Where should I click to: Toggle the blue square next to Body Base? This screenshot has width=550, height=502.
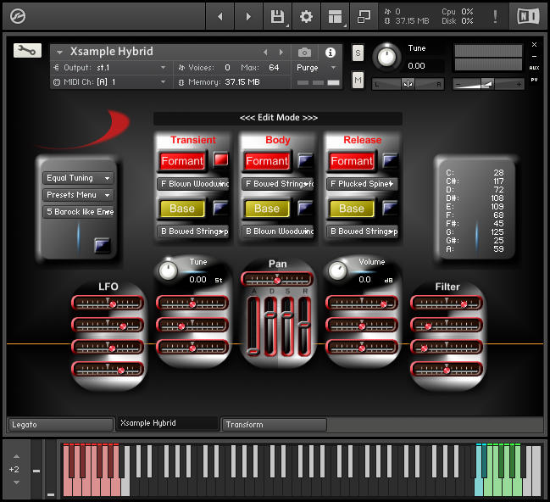[x=306, y=208]
